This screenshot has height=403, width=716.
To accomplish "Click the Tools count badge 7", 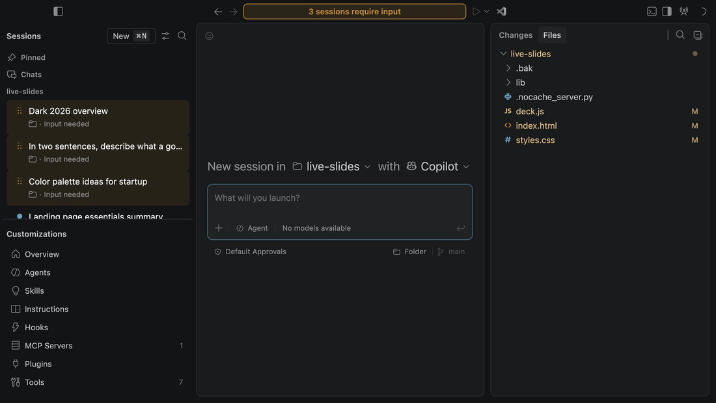I will click(x=181, y=382).
